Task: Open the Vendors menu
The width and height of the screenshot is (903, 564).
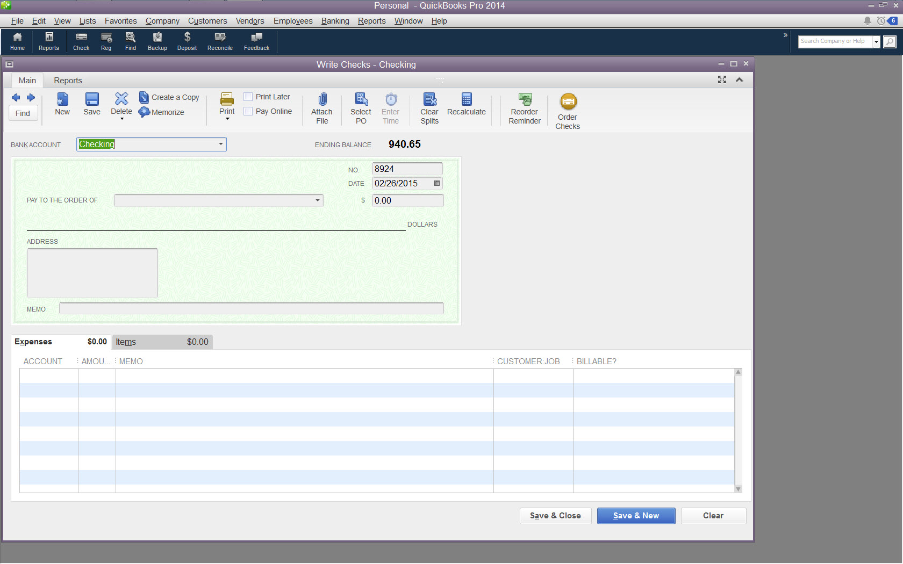Action: pyautogui.click(x=250, y=21)
